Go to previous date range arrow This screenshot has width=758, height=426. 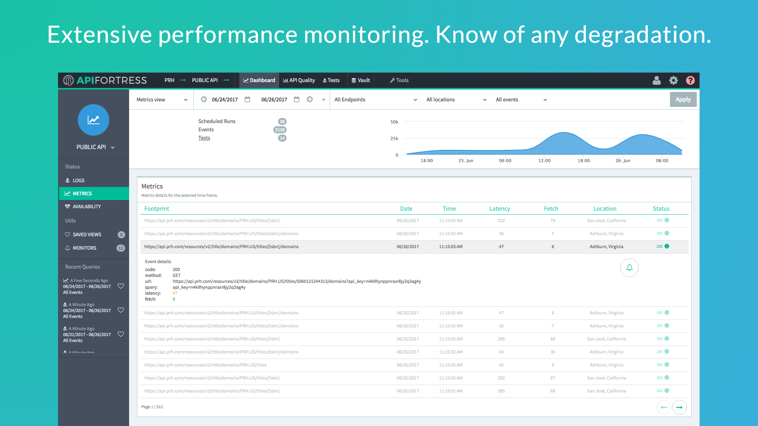pyautogui.click(x=204, y=99)
